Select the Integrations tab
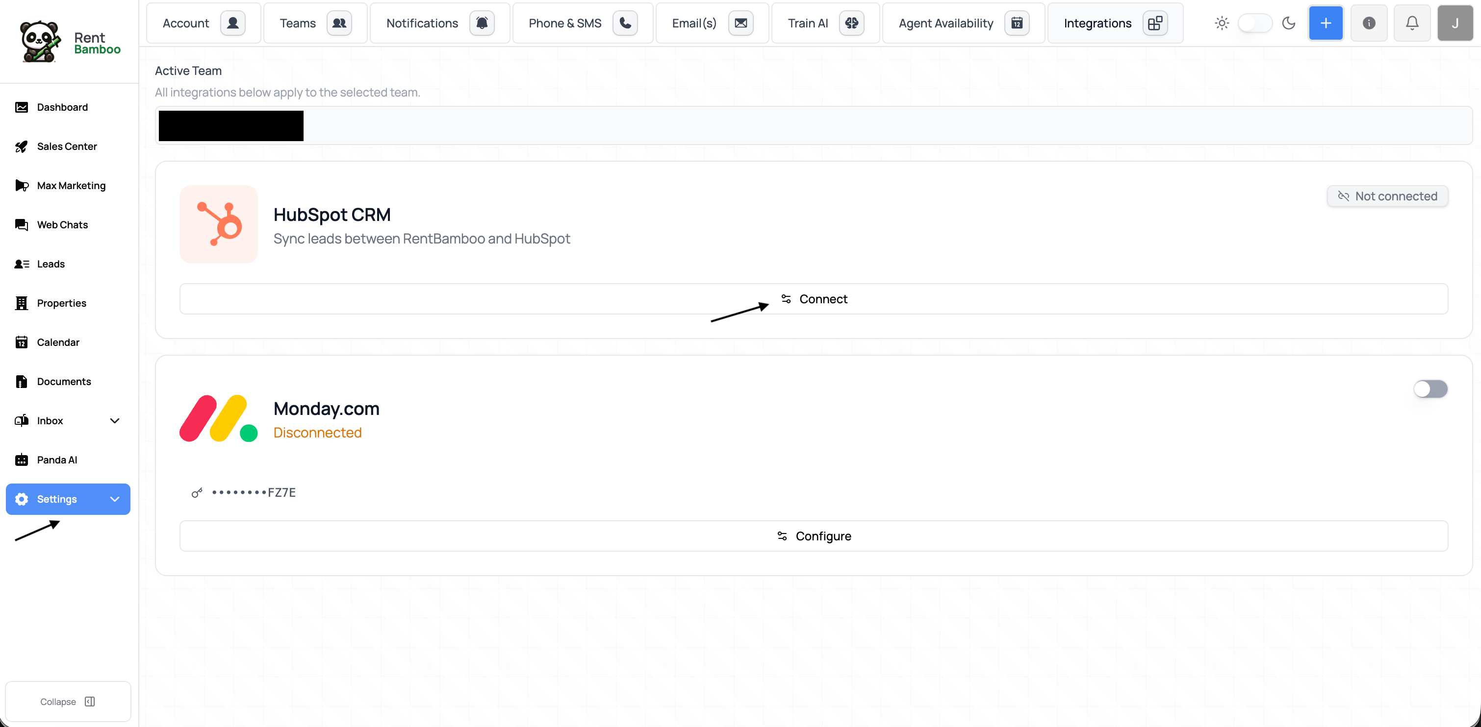The image size is (1481, 727). click(x=1115, y=23)
